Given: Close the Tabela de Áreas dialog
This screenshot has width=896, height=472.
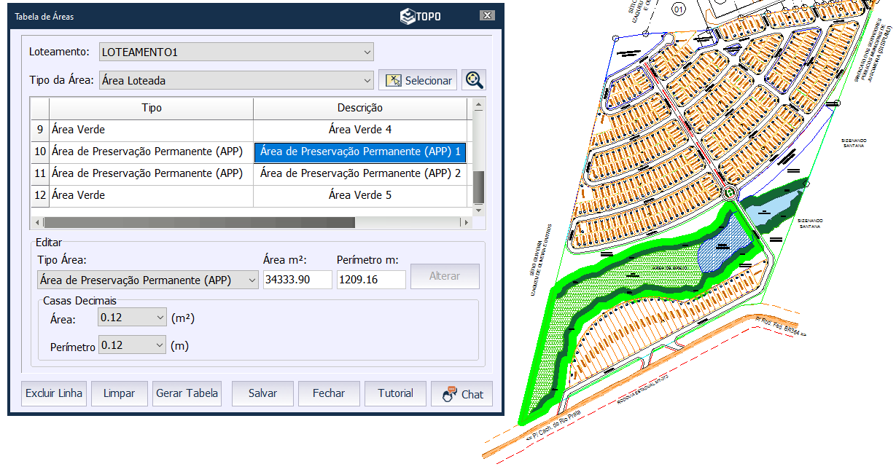Looking at the screenshot, I should click(x=487, y=16).
